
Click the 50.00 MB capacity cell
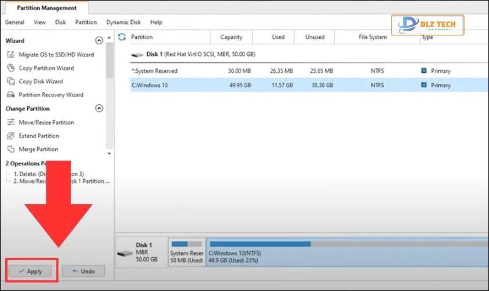pyautogui.click(x=239, y=71)
